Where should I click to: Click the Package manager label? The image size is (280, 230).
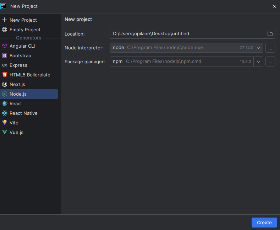(85, 62)
